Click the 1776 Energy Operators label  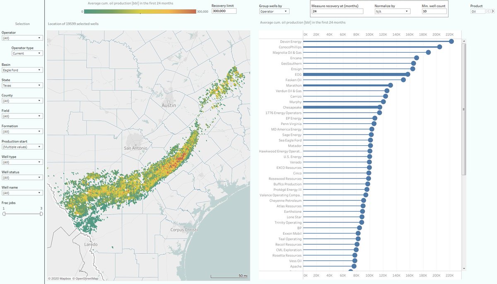[x=284, y=113]
